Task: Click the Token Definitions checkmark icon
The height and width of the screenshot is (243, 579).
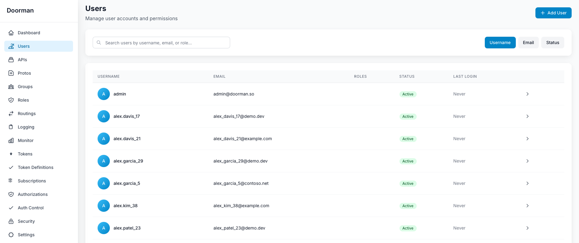Action: pyautogui.click(x=11, y=167)
